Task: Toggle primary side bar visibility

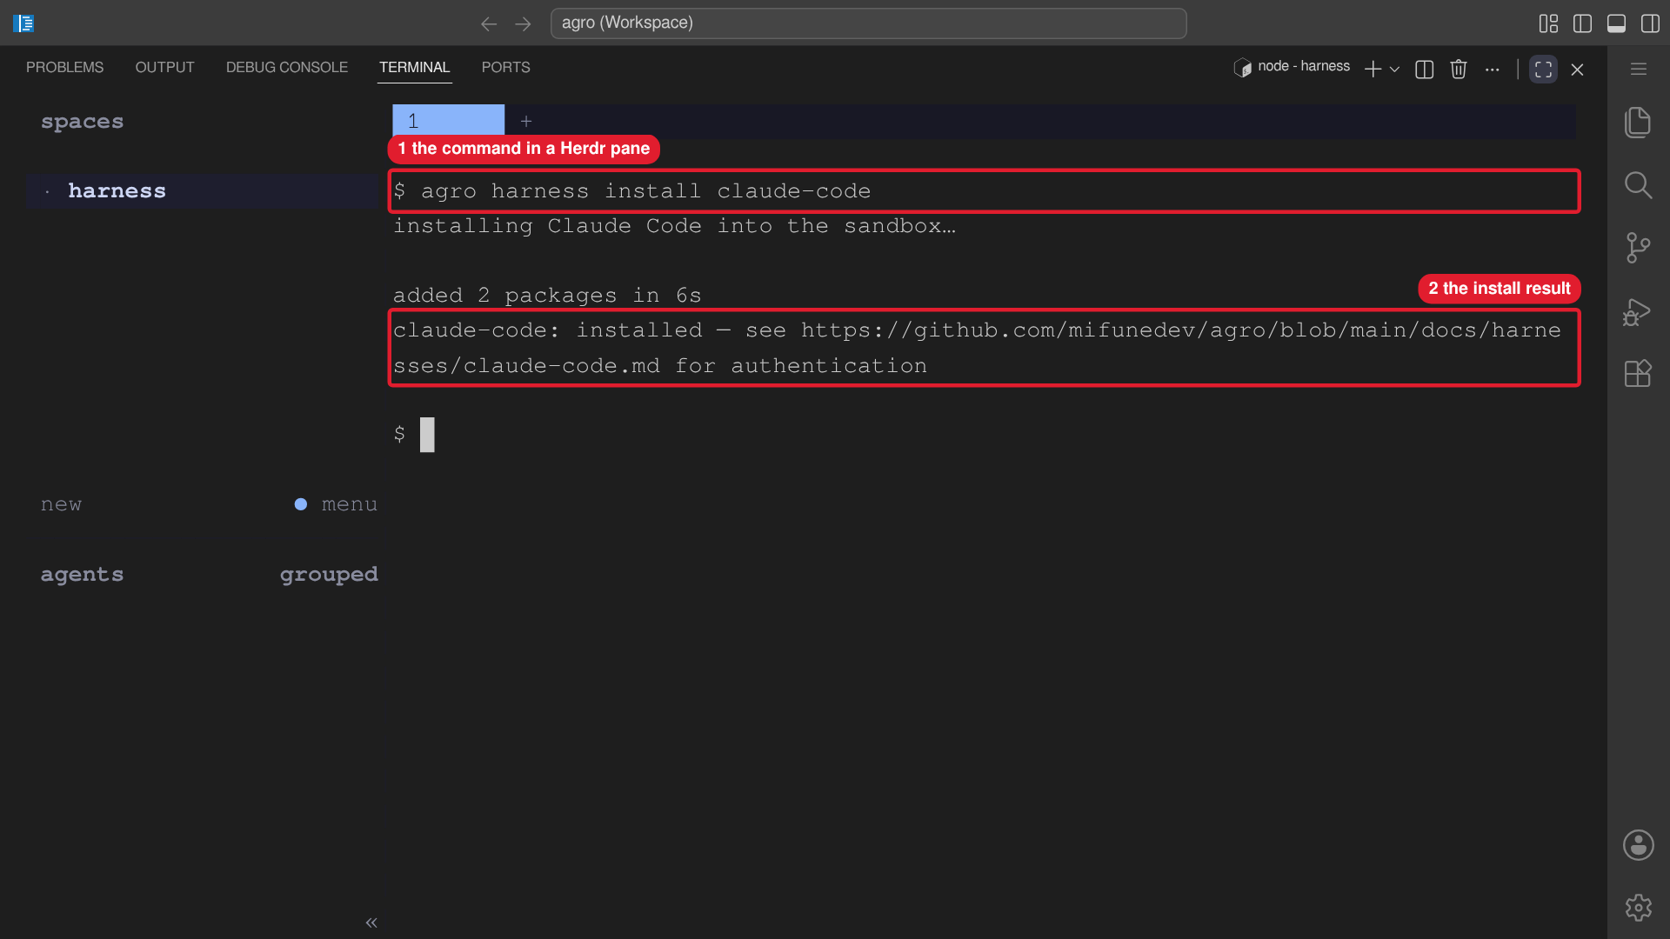Action: 1582,23
